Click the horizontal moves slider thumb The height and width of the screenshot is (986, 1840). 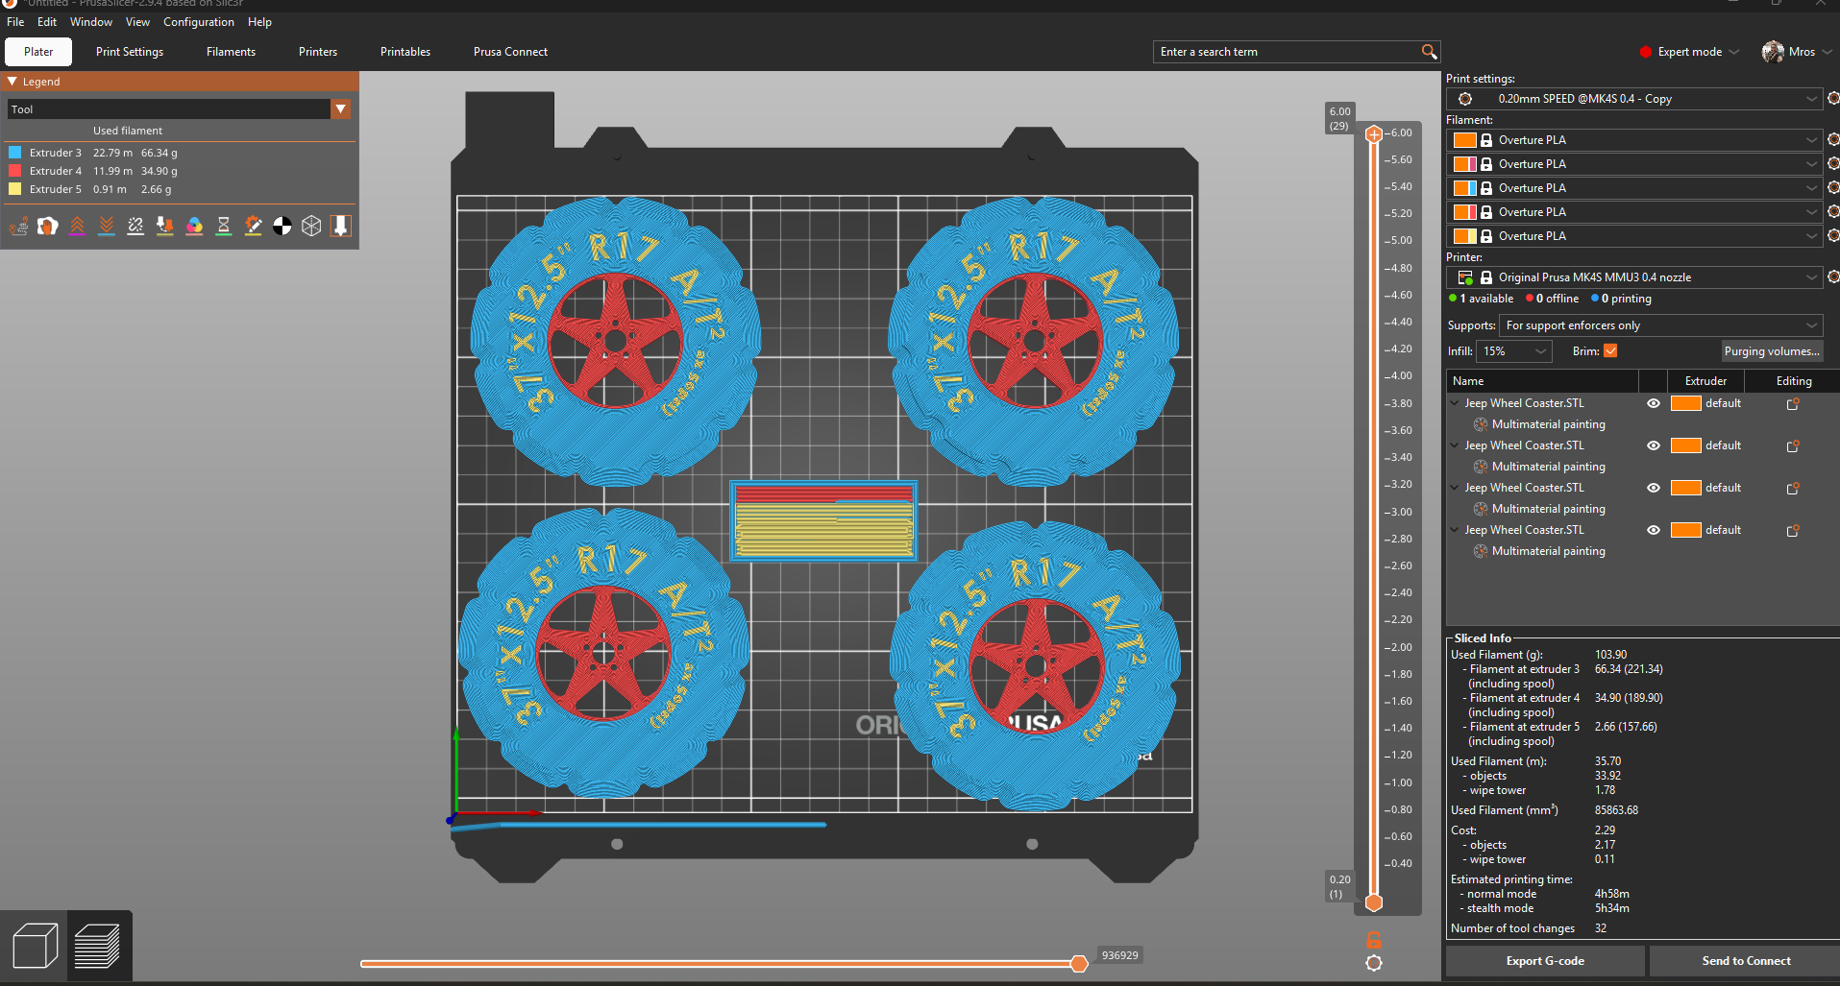[1079, 963]
